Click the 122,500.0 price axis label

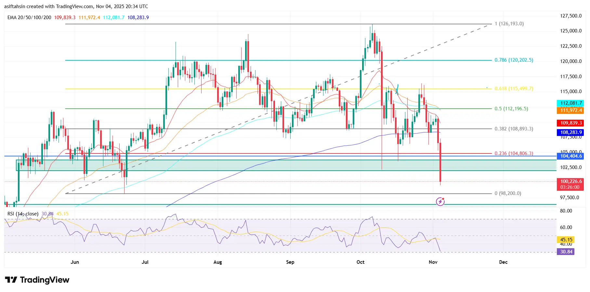[x=571, y=46]
